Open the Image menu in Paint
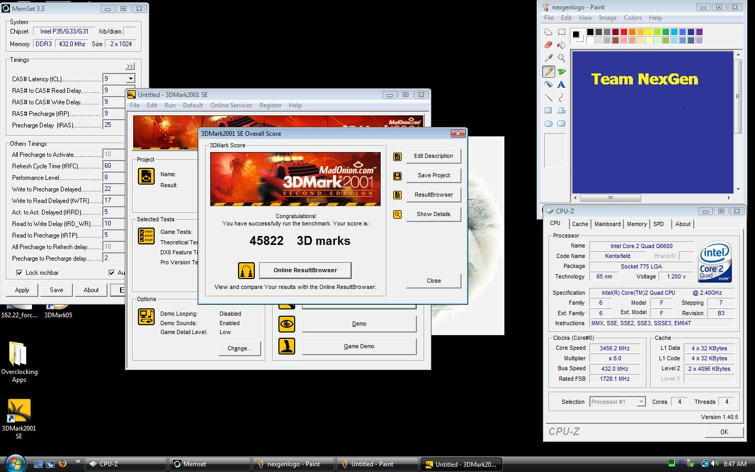 [608, 18]
